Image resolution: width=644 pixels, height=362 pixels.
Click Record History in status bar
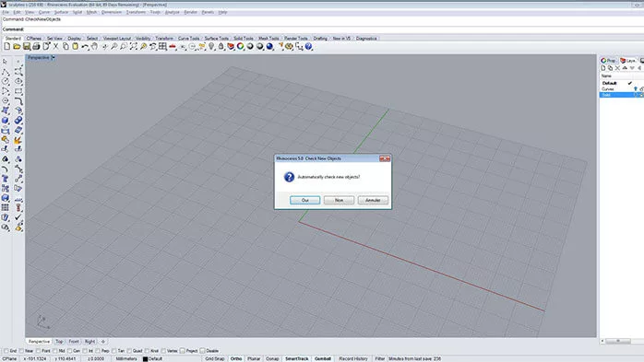[x=353, y=358]
